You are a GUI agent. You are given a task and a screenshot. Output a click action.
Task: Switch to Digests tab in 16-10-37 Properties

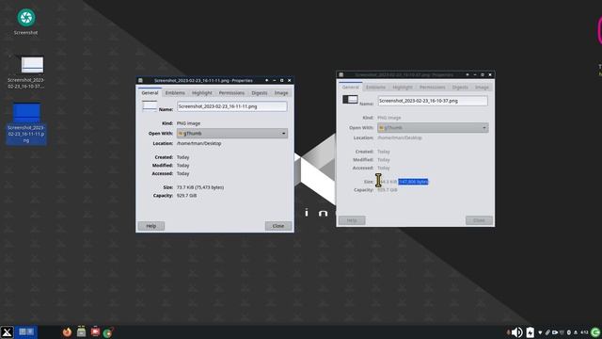(460, 88)
